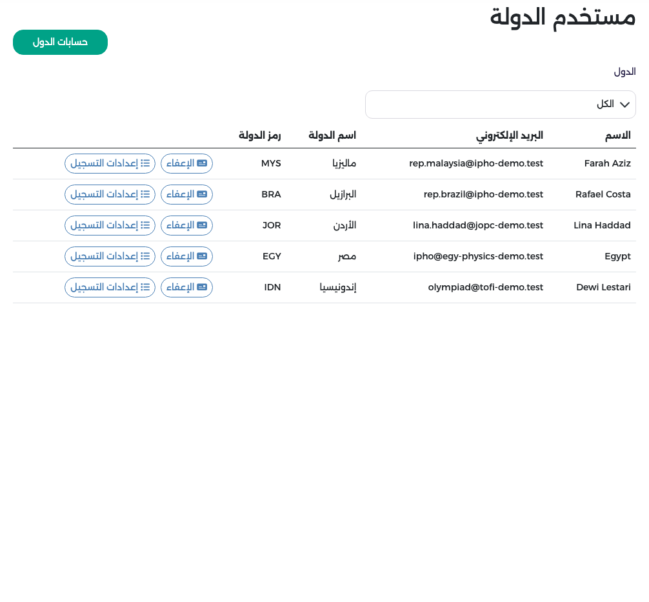Image resolution: width=649 pixels, height=602 pixels.
Task: Open إعدادات التسجيل for Dewi Lestari row
Action: point(110,288)
